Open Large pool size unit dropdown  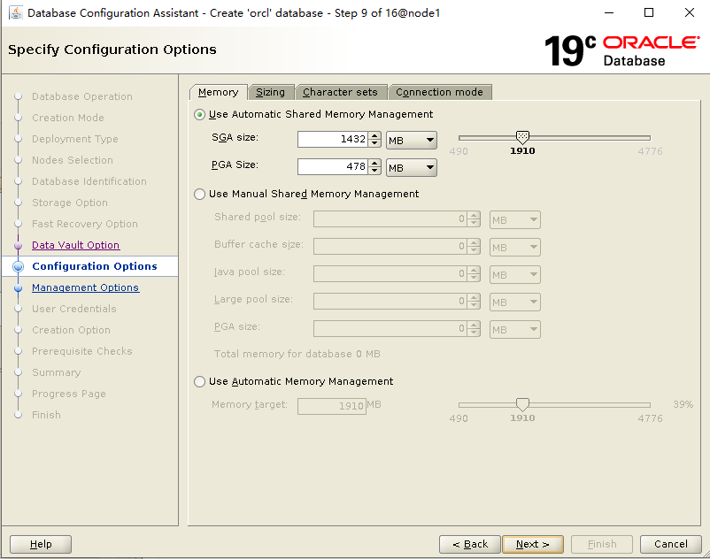point(515,302)
